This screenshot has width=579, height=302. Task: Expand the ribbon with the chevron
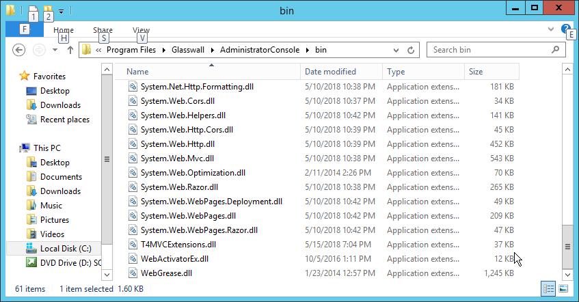552,30
